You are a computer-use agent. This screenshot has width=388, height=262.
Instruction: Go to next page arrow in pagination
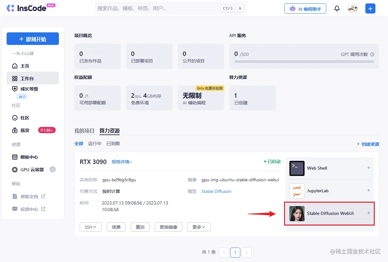click(x=247, y=252)
